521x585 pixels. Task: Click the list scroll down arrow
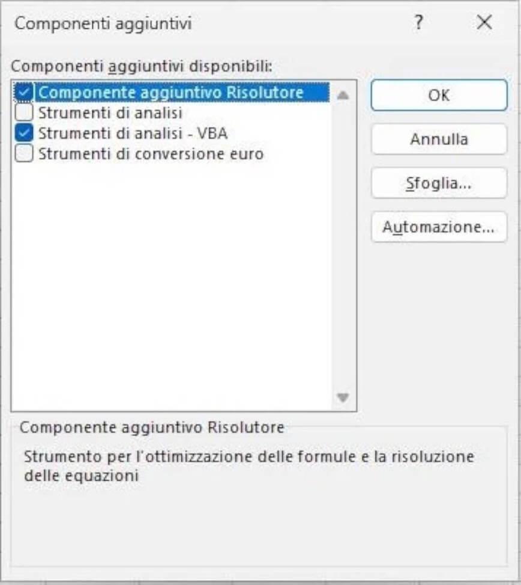click(x=343, y=397)
